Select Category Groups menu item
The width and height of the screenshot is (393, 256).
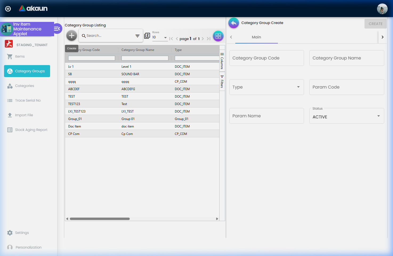pyautogui.click(x=27, y=71)
